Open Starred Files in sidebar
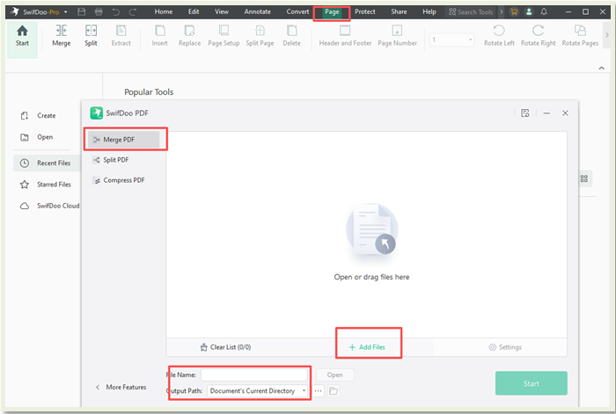The image size is (616, 414). [46, 184]
